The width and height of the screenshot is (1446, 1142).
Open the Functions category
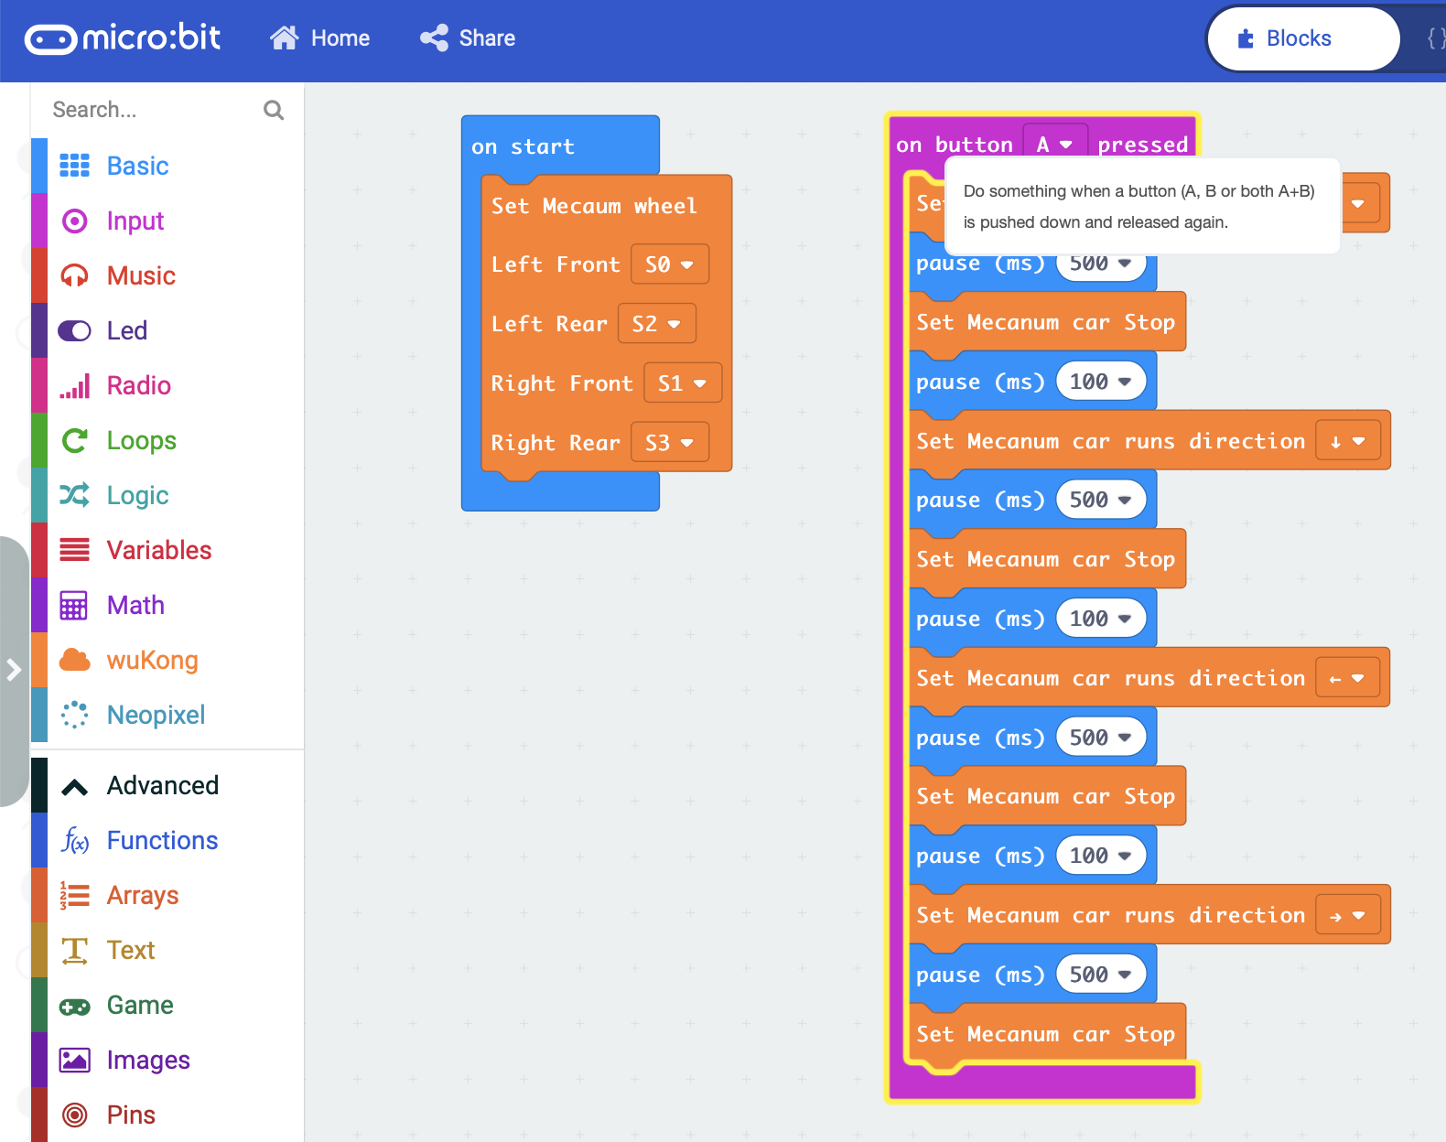pyautogui.click(x=162, y=841)
